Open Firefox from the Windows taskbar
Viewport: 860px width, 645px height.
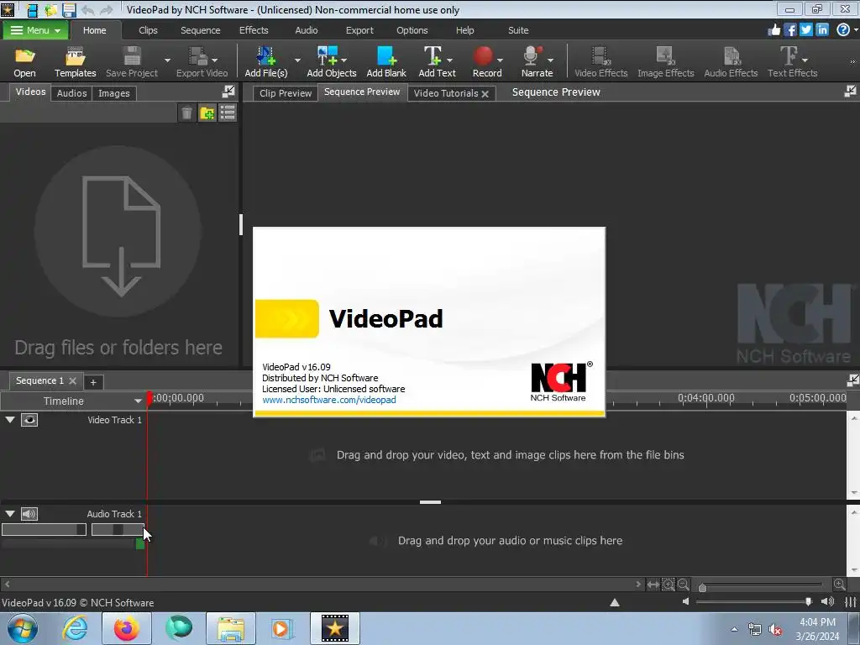pyautogui.click(x=126, y=628)
